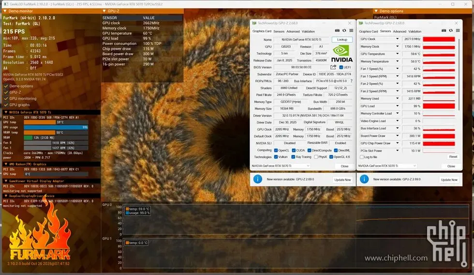The height and width of the screenshot is (275, 474).
Task: Enable Log to file checkbox
Action: pos(362,157)
